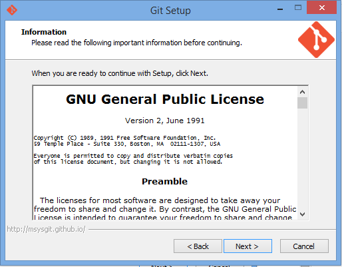Click the 'Git Setup' window title
342x267 pixels.
coord(170,11)
